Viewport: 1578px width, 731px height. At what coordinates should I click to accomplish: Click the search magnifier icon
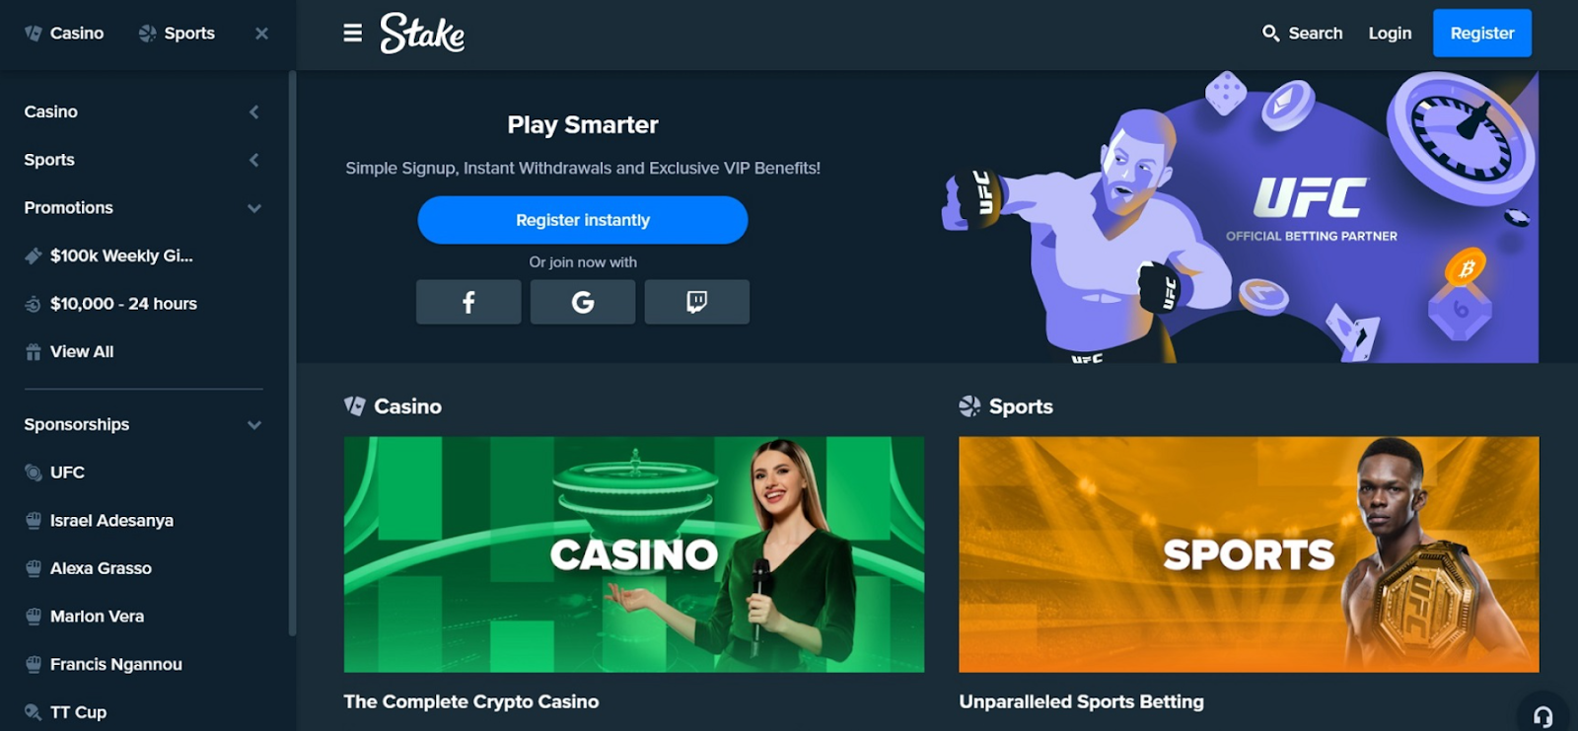[1270, 34]
